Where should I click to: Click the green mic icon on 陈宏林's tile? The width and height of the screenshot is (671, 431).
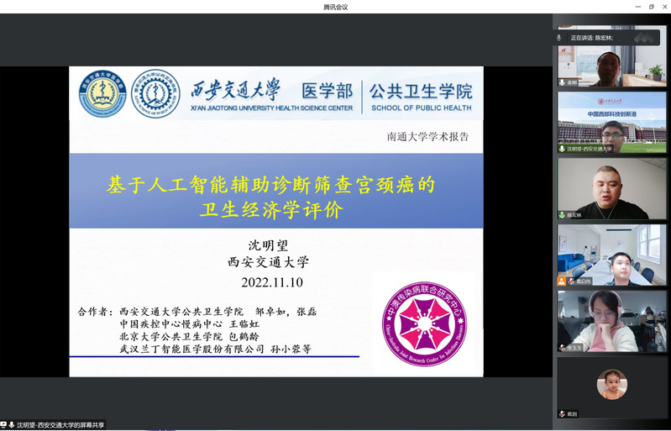pos(562,215)
